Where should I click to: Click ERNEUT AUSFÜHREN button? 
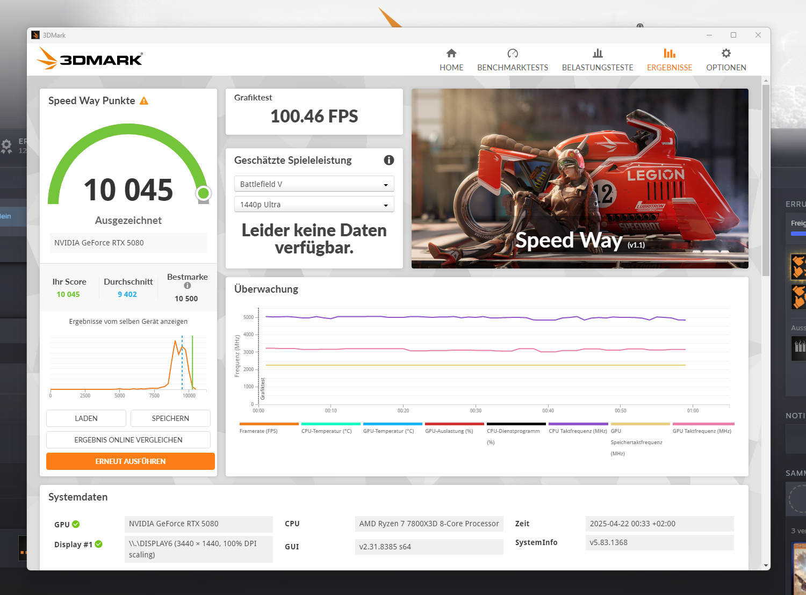tap(131, 461)
